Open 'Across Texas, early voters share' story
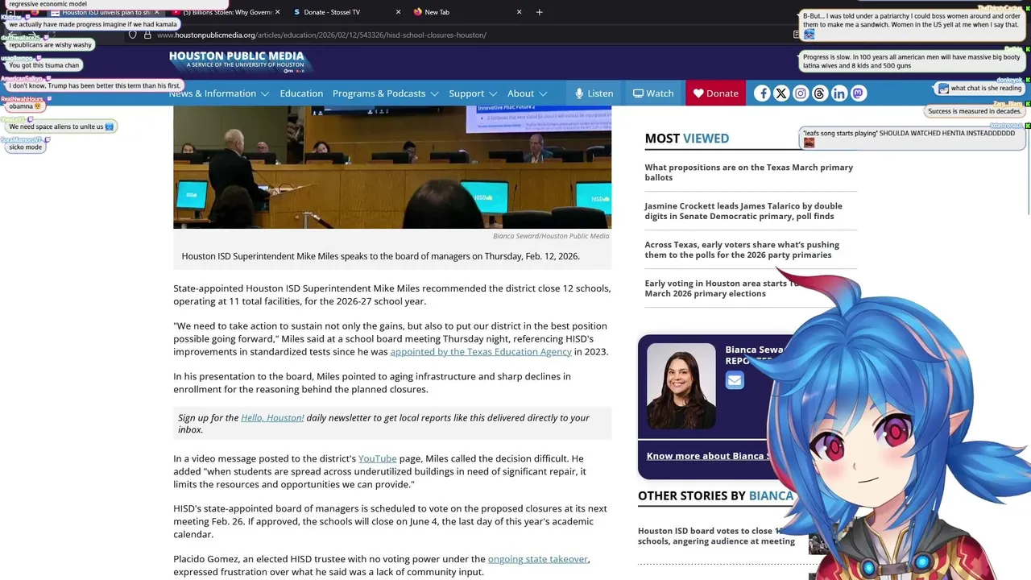The image size is (1031, 580). 742,250
